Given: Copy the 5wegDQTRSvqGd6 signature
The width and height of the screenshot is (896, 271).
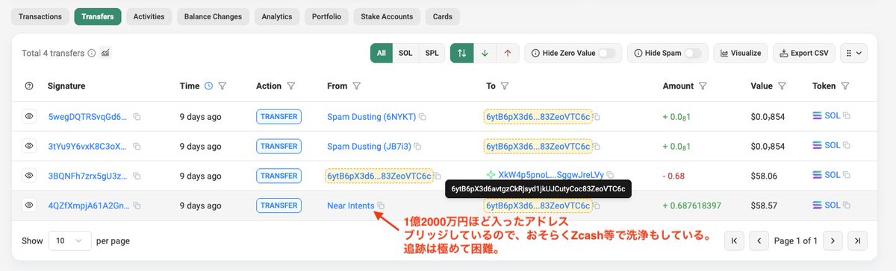Looking at the screenshot, I should pos(137,117).
